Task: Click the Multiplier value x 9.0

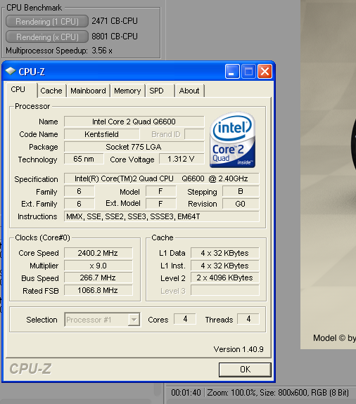Action: click(x=98, y=266)
